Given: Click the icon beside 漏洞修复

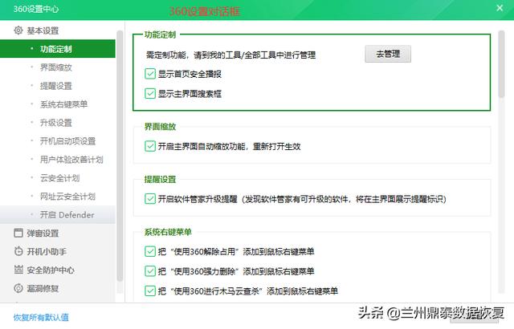Looking at the screenshot, I should pos(18,288).
